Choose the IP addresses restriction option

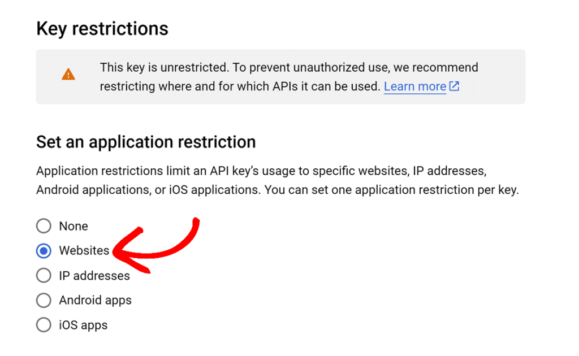pyautogui.click(x=44, y=275)
